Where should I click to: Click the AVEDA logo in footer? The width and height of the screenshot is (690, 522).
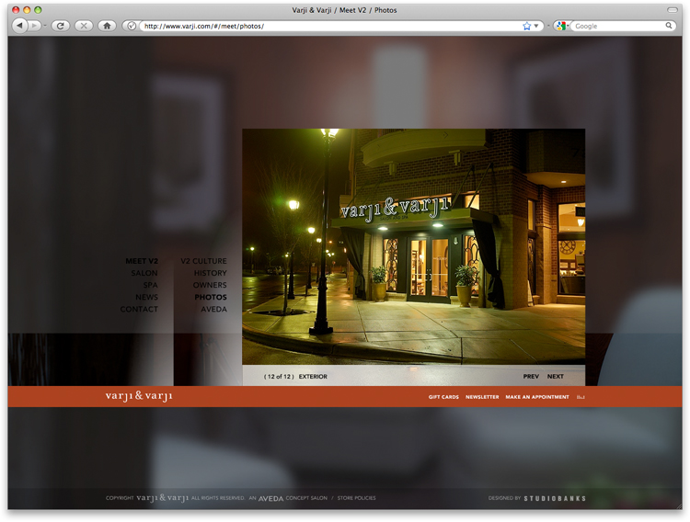click(x=270, y=498)
